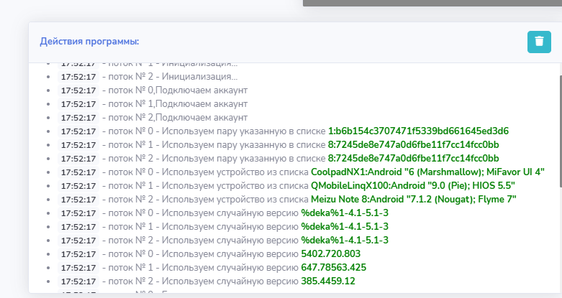The image size is (562, 298).
Task: Click the trash icon to clear log
Action: click(539, 42)
